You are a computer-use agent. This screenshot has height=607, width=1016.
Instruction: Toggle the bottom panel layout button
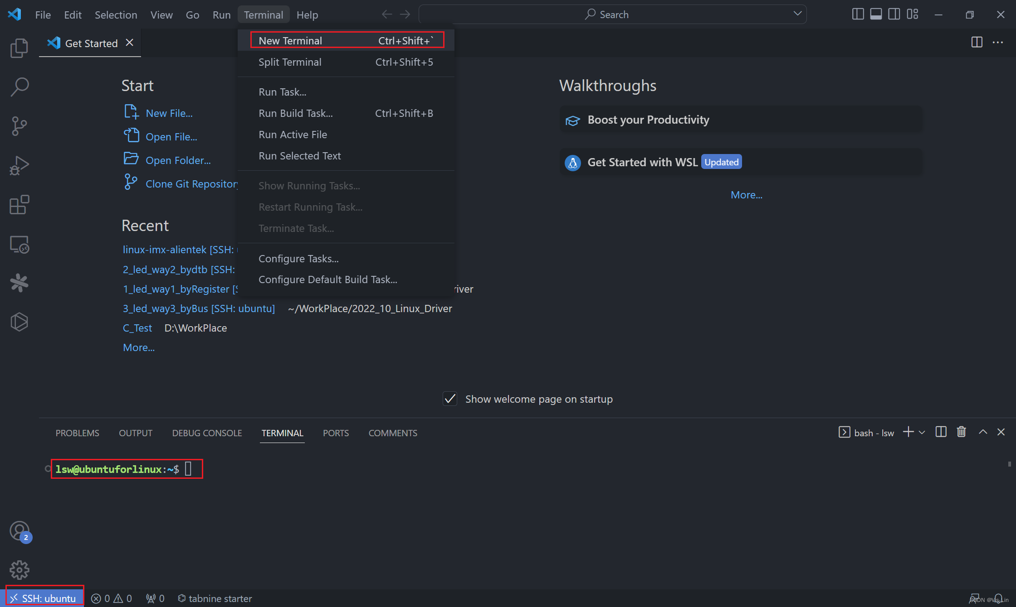(x=876, y=14)
